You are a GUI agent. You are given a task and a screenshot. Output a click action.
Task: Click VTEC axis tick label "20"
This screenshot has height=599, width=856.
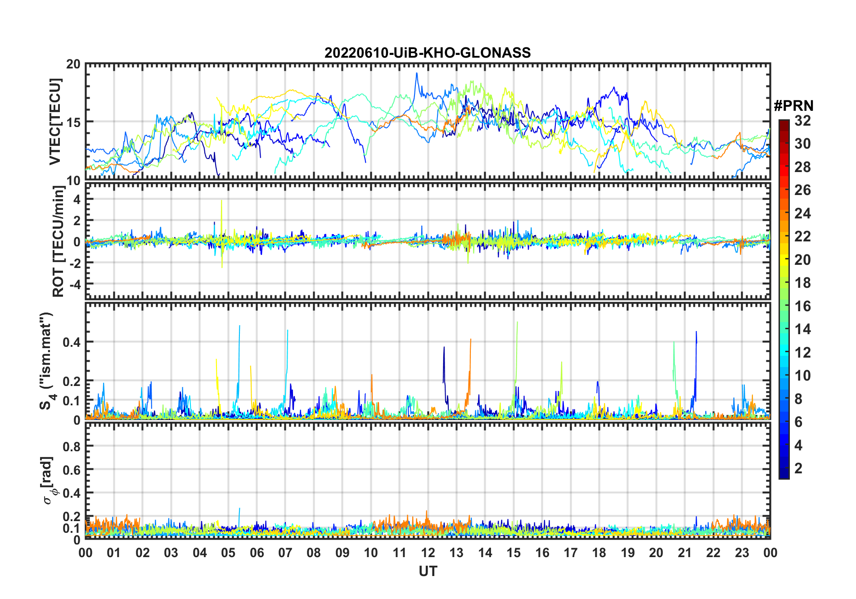pyautogui.click(x=73, y=64)
